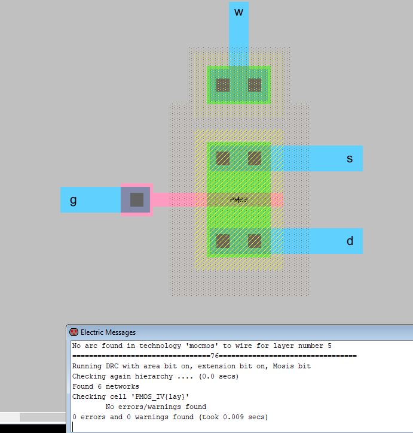Click the '0 errors and 0 warnings found' line

click(x=170, y=417)
